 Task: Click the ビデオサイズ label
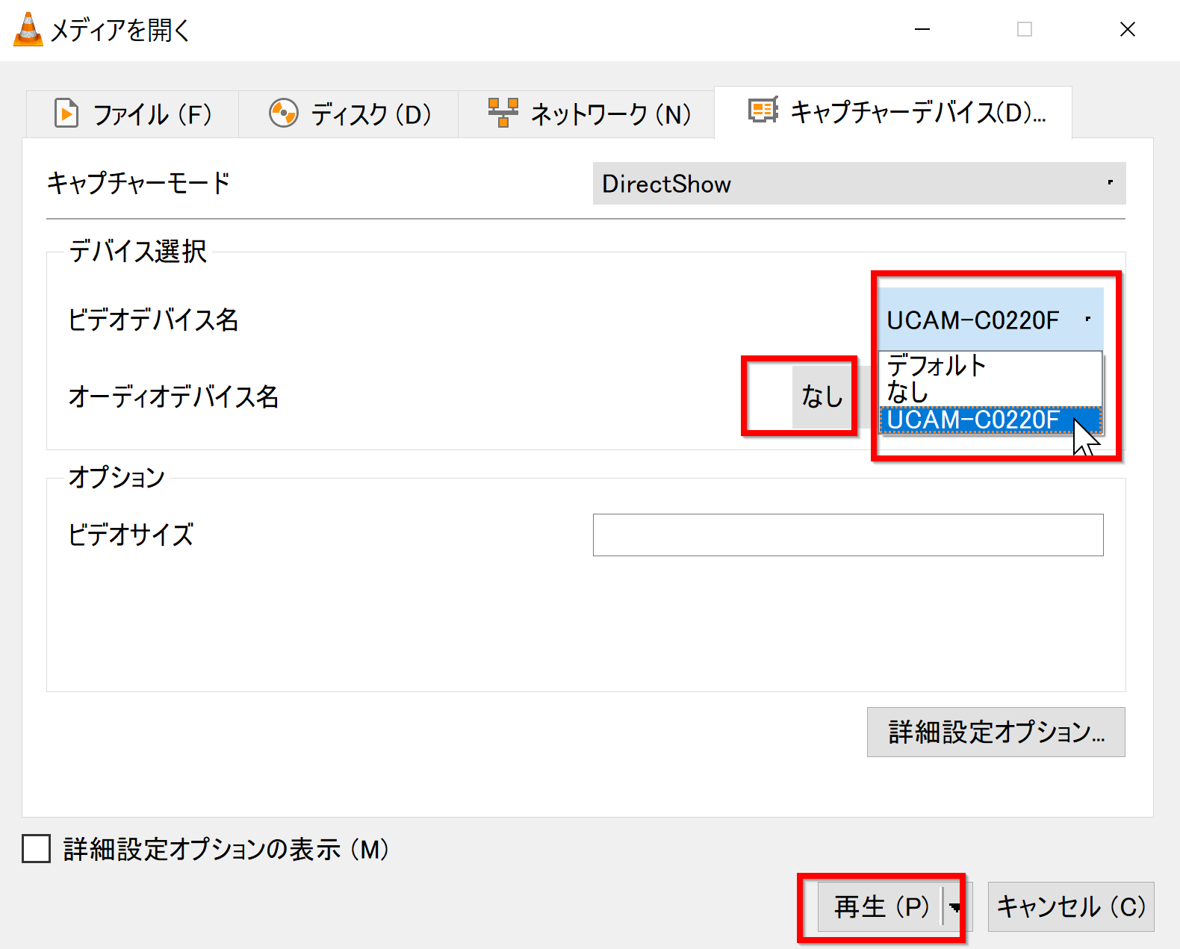click(x=131, y=535)
